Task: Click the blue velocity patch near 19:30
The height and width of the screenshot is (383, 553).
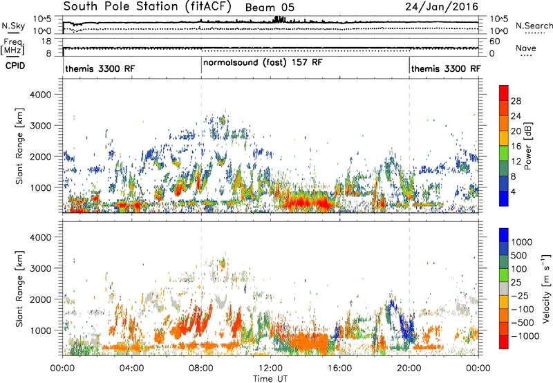Action: 406,328
